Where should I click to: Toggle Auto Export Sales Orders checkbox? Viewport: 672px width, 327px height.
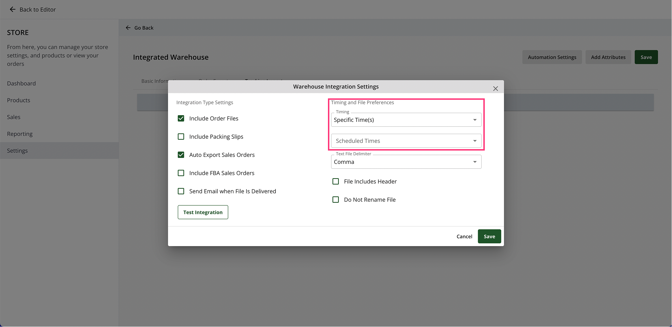click(181, 155)
